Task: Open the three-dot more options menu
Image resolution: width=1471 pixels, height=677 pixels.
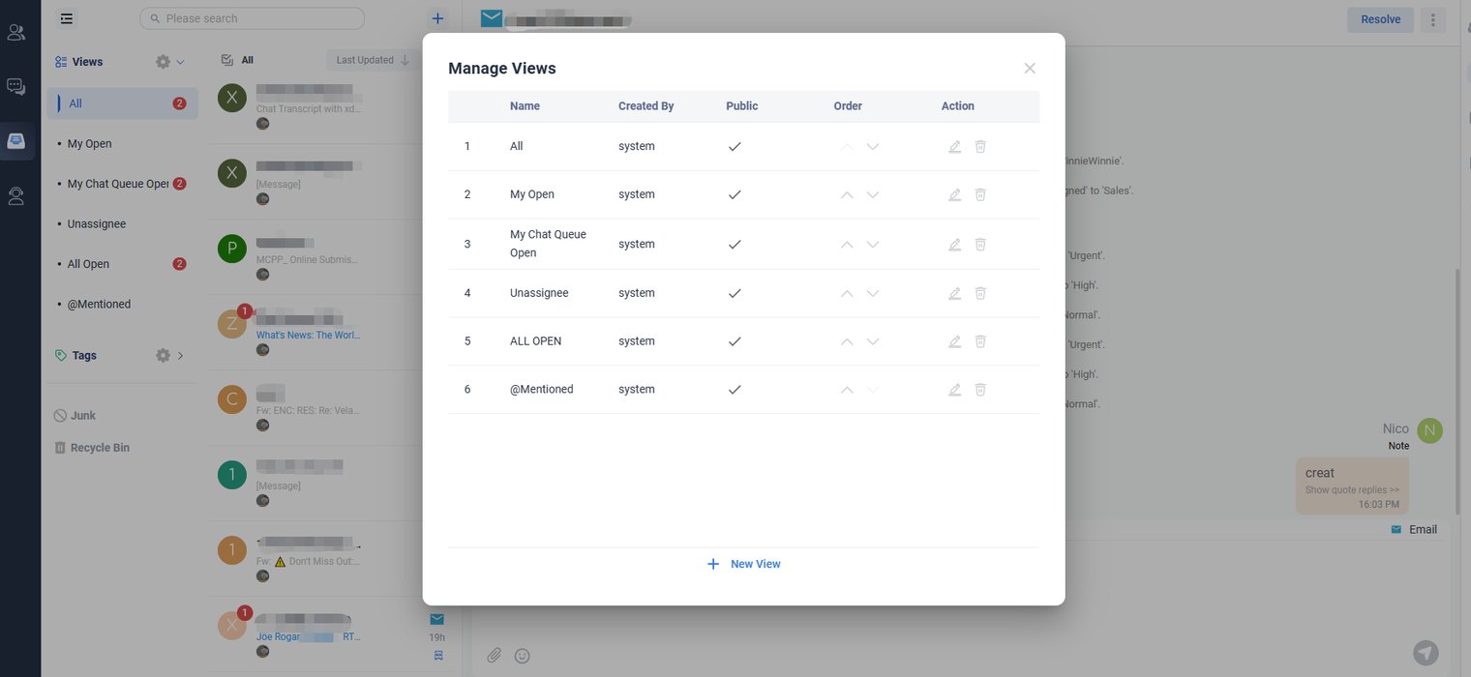Action: 1432,19
